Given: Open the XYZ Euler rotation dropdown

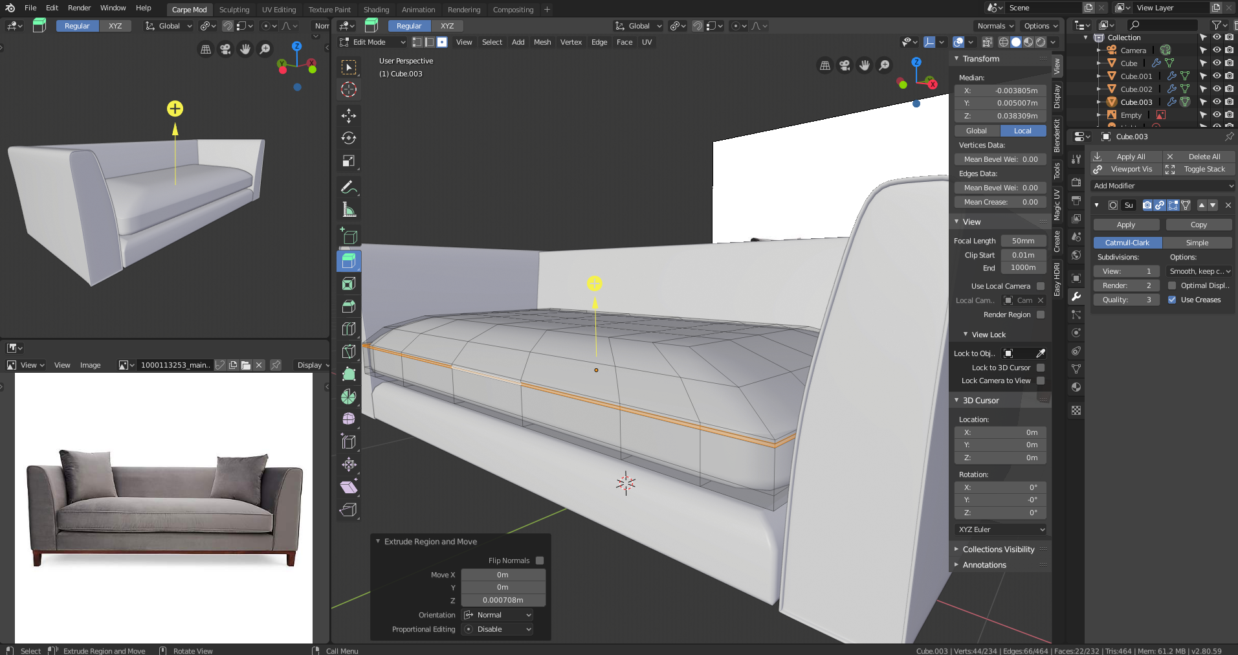Looking at the screenshot, I should point(1000,529).
